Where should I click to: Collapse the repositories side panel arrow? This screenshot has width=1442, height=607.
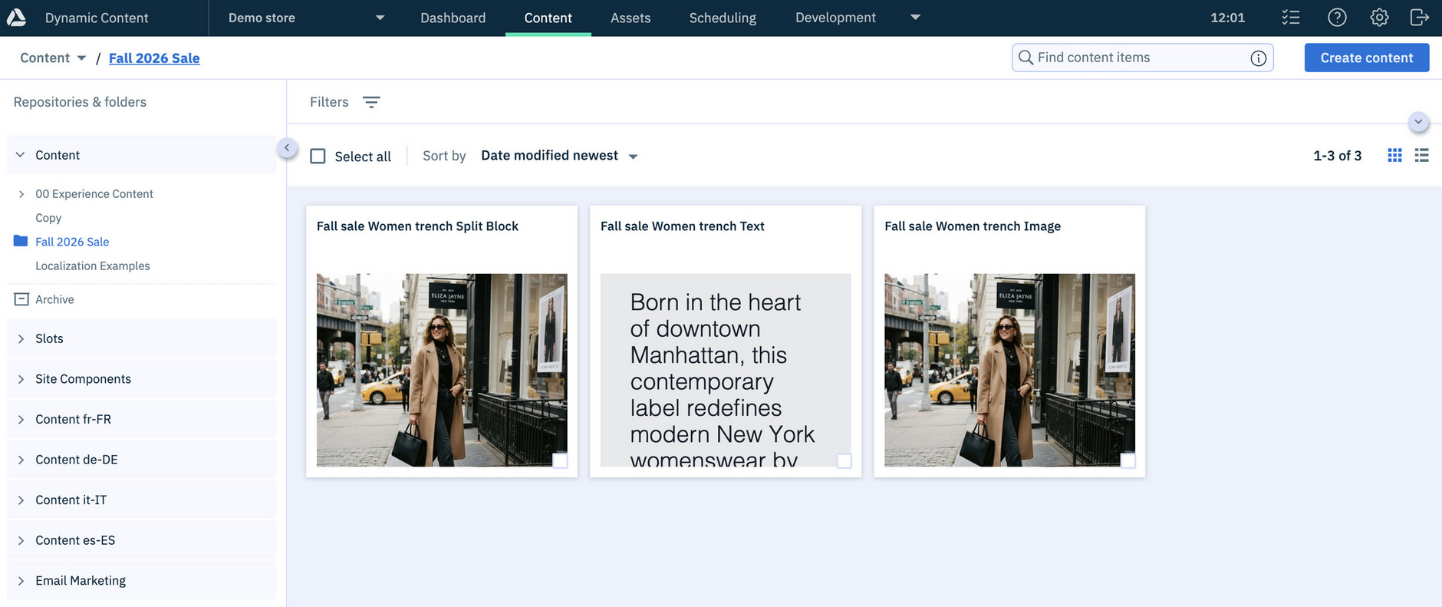point(287,147)
